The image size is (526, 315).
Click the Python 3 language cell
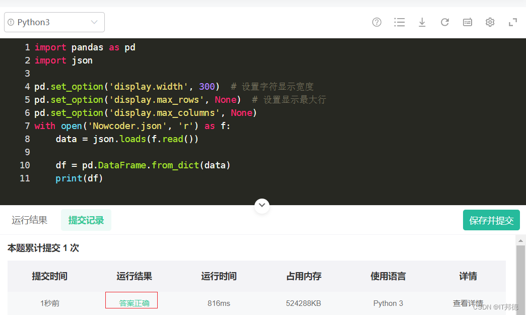coord(388,303)
